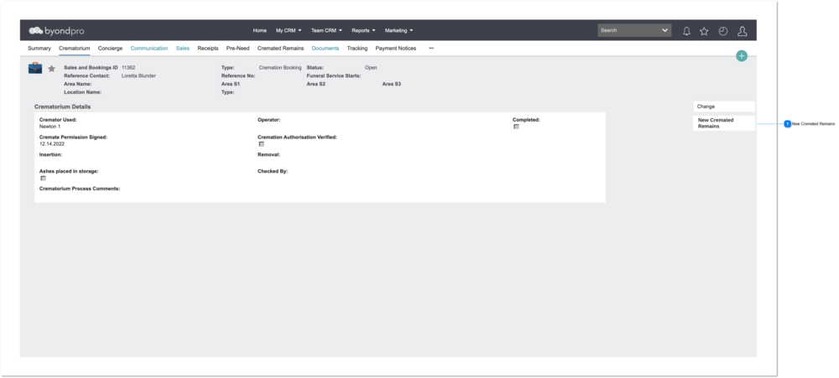Click the Crematorium Details heading
The image size is (839, 378).
click(63, 107)
